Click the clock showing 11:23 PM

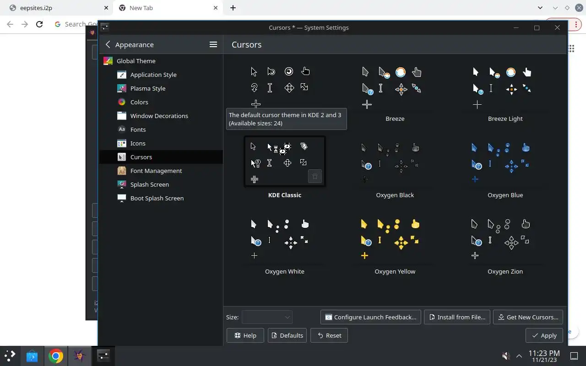pyautogui.click(x=544, y=356)
